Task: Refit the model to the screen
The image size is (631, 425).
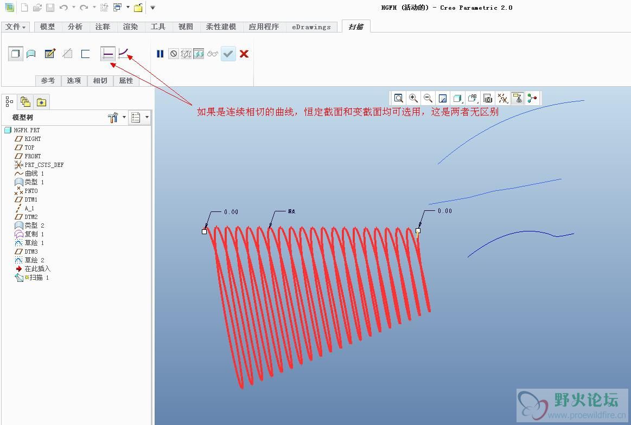Action: pos(398,98)
